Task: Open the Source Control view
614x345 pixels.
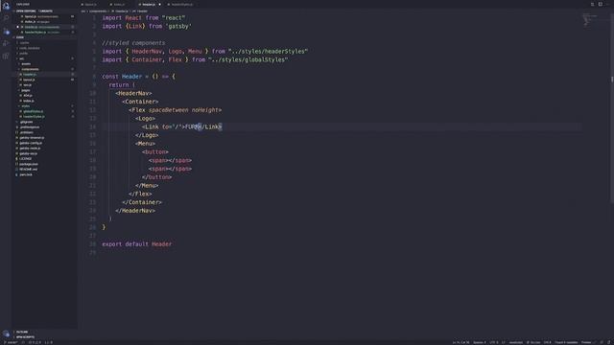Action: 6,31
